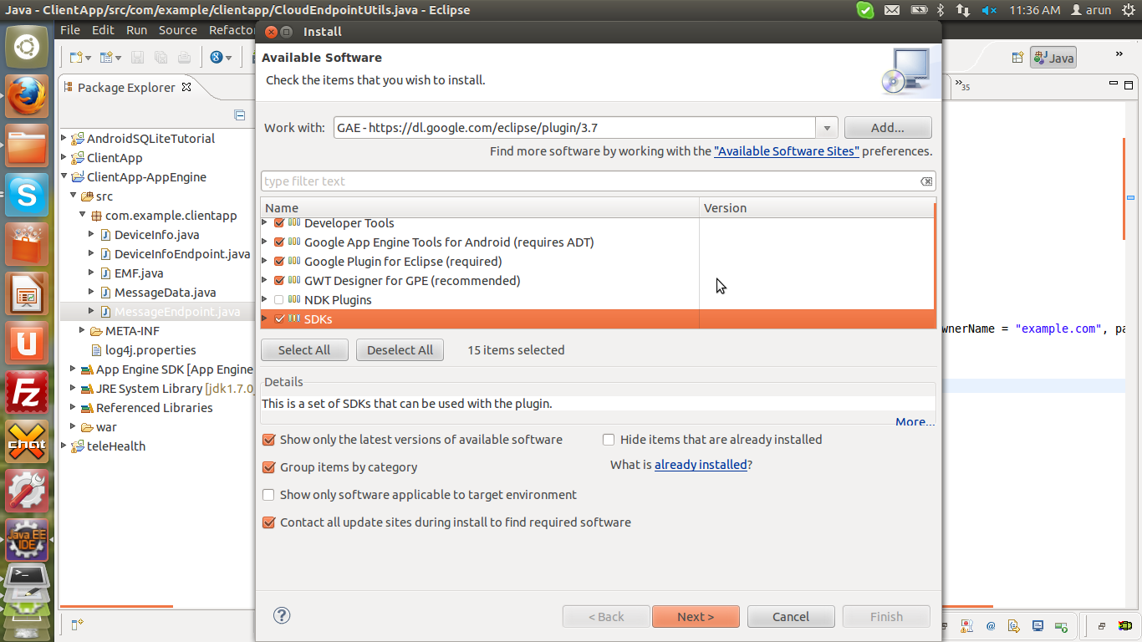Open Ubuntu Software Center launcher icon

click(27, 245)
